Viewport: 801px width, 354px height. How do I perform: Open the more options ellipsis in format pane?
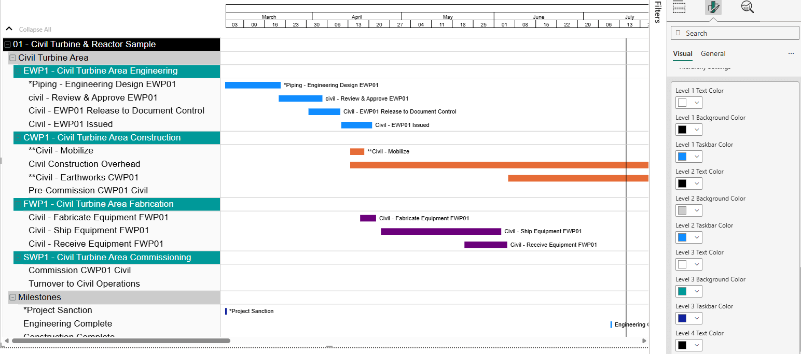(x=791, y=53)
